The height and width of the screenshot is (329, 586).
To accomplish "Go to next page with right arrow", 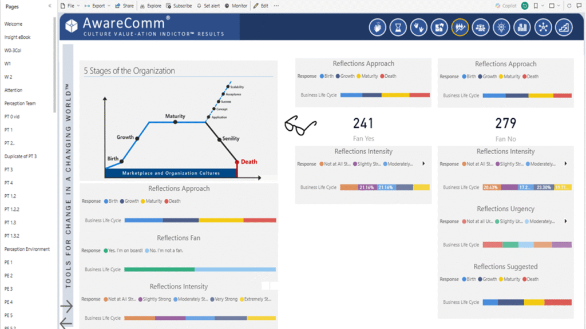I will click(x=66, y=306).
